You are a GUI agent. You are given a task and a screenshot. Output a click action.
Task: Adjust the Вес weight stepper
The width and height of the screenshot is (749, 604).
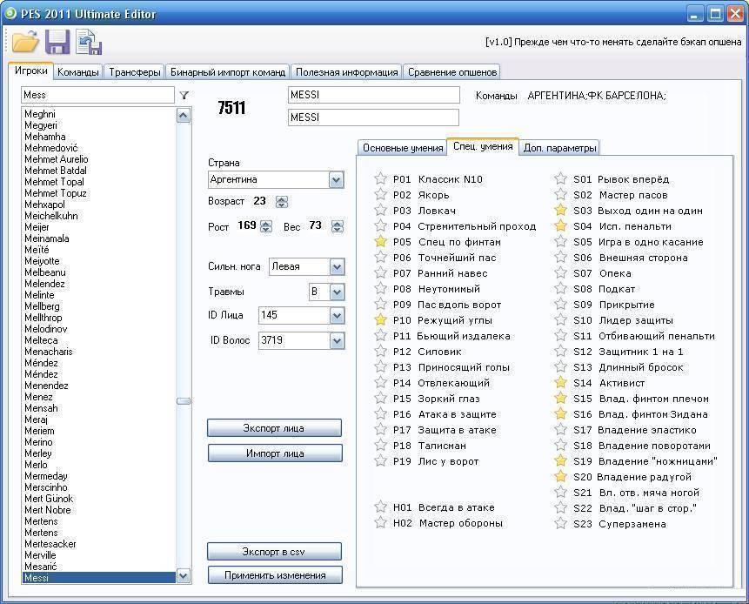point(338,226)
